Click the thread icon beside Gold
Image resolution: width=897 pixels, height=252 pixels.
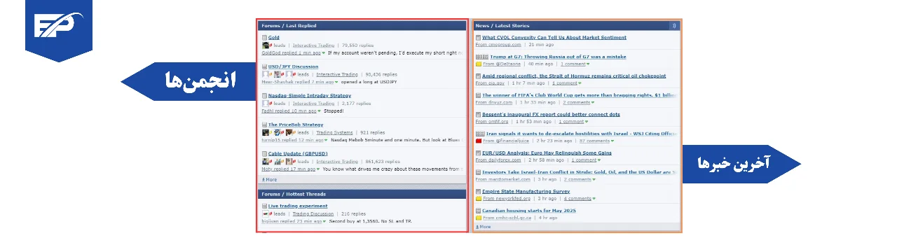264,38
